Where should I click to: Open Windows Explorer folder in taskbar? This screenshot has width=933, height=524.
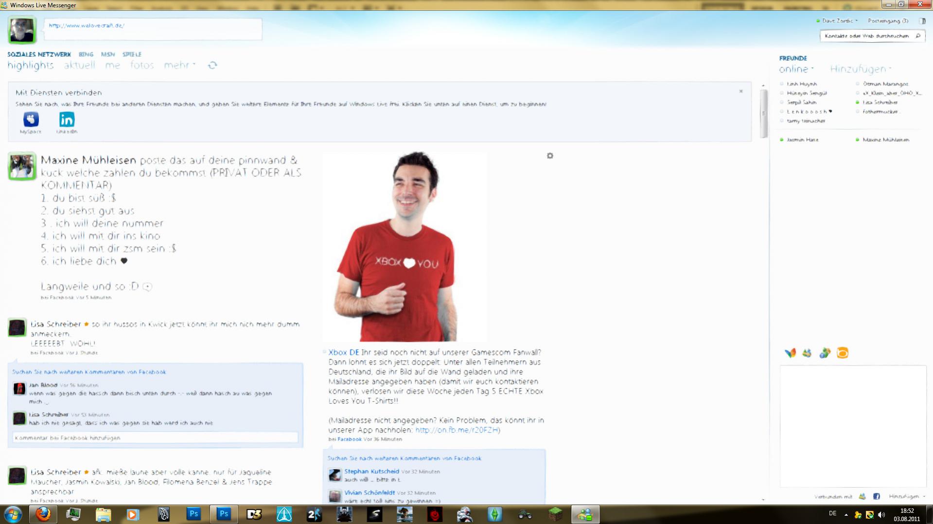(103, 514)
